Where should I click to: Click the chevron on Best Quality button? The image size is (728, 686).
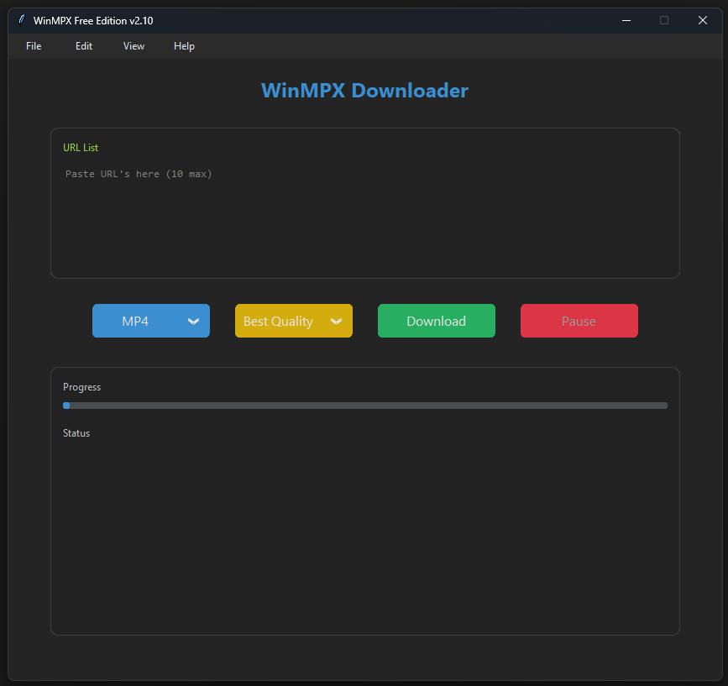click(337, 321)
